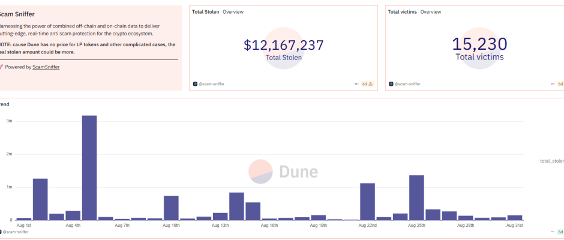Click the chart bar at Aug 25th
The image size is (564, 240).
pyautogui.click(x=416, y=198)
